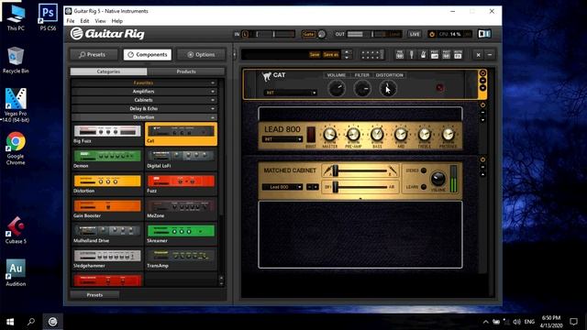Save the current preset
This screenshot has width=587, height=330.
pyautogui.click(x=315, y=55)
